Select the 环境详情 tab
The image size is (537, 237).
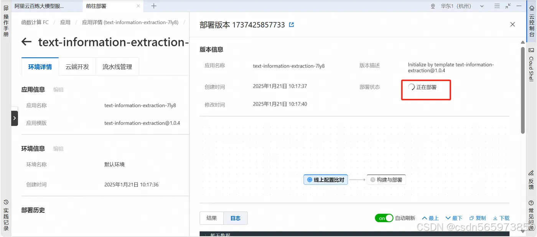pos(40,67)
